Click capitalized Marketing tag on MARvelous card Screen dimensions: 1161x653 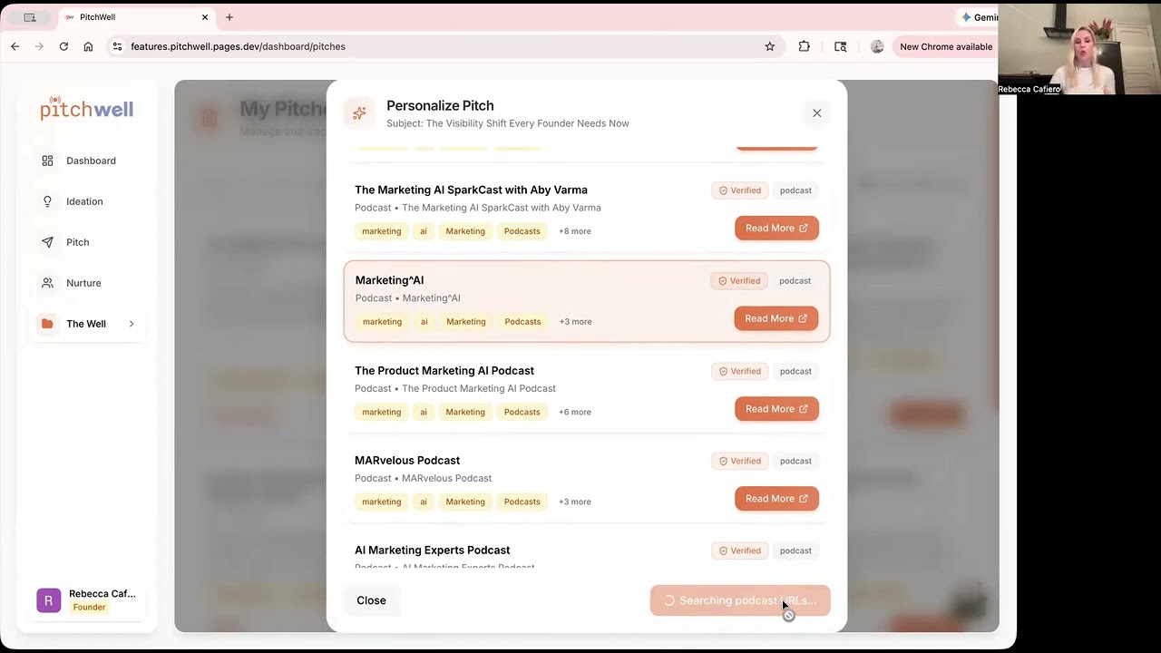click(465, 502)
